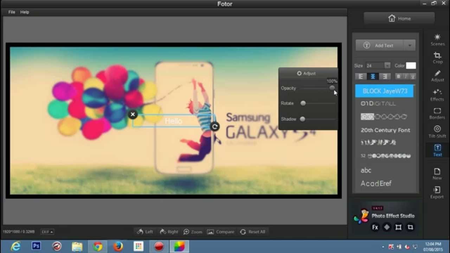Open the Scenes panel

437,40
